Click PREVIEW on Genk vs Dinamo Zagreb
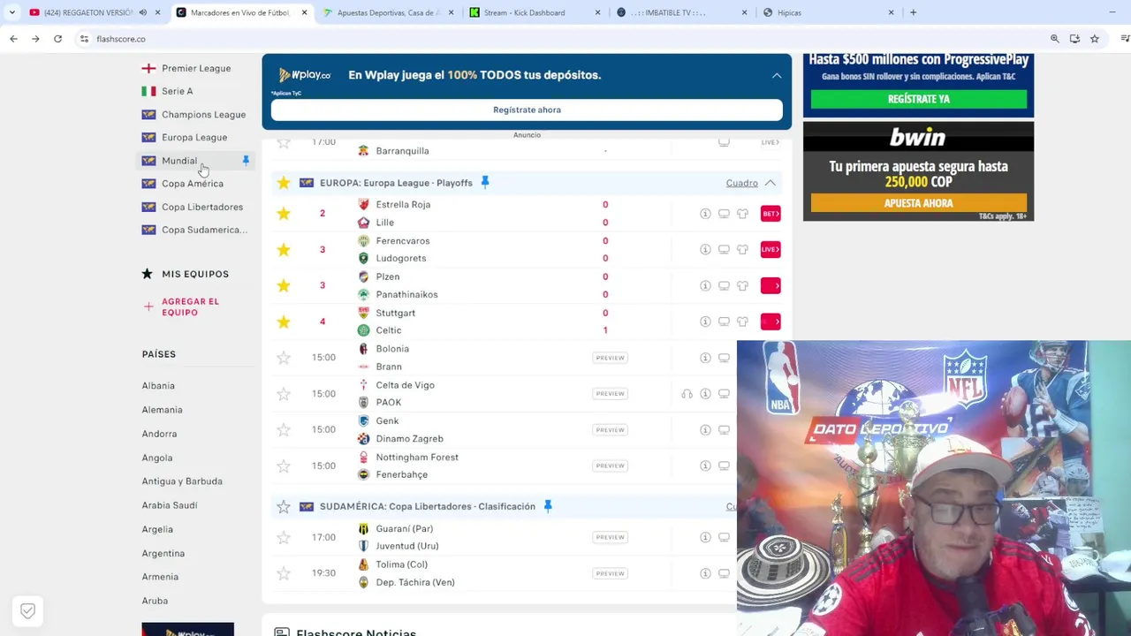 tap(610, 430)
